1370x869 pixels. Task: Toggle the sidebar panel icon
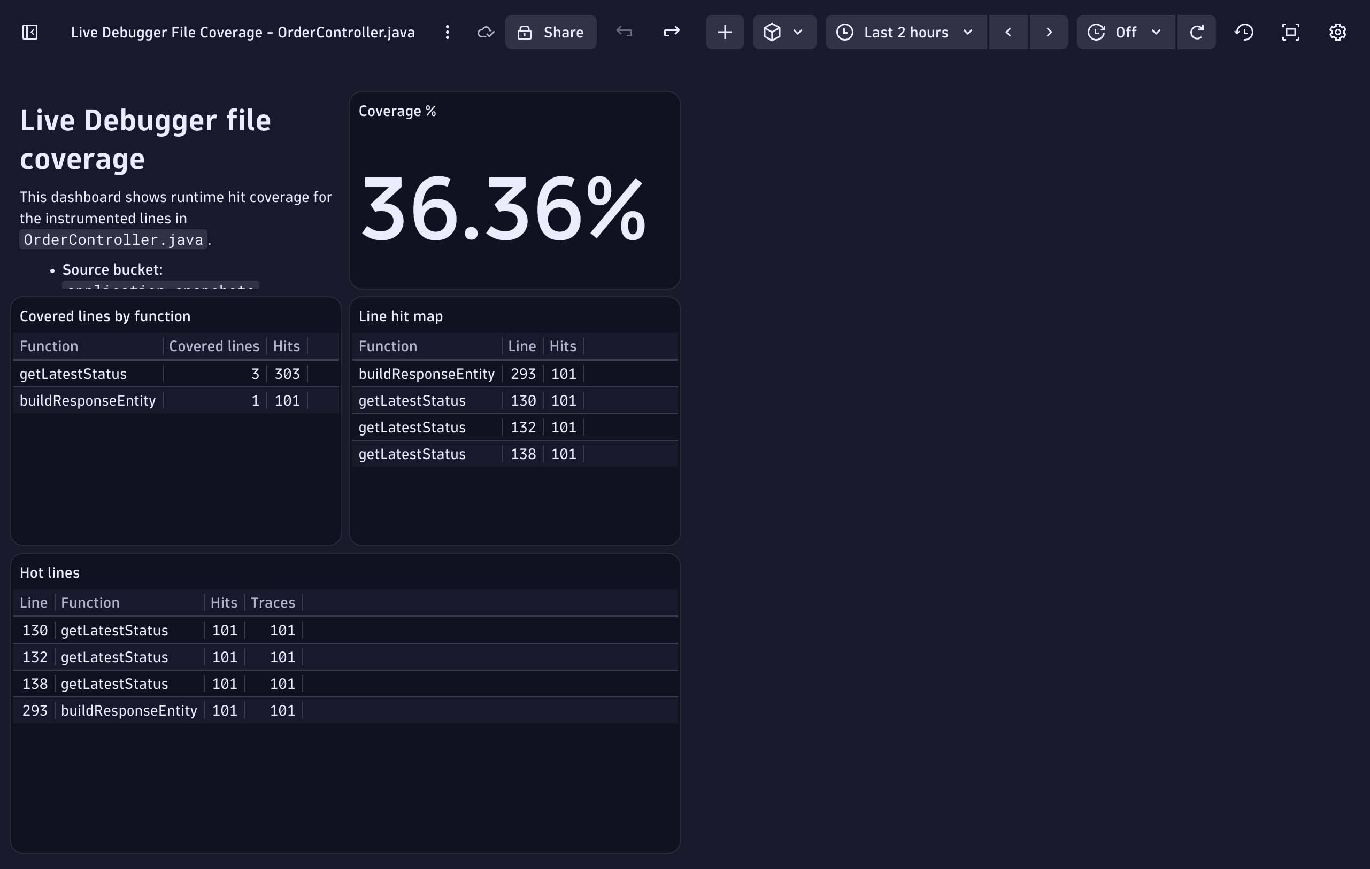[x=29, y=33]
